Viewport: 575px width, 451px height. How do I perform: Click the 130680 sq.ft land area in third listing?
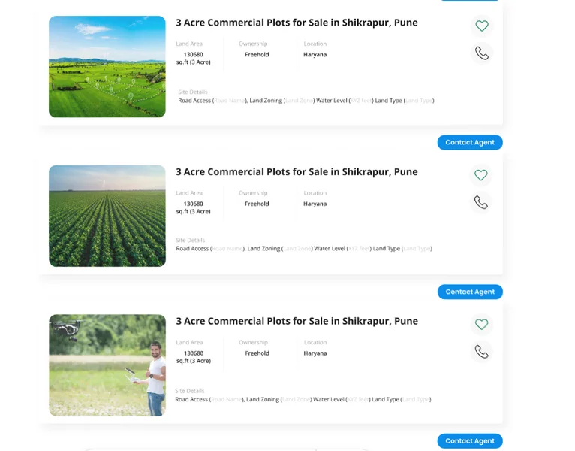(x=194, y=356)
